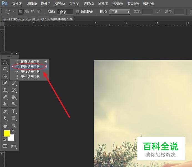Click the width input field
192x167 pixels.
[147, 12]
